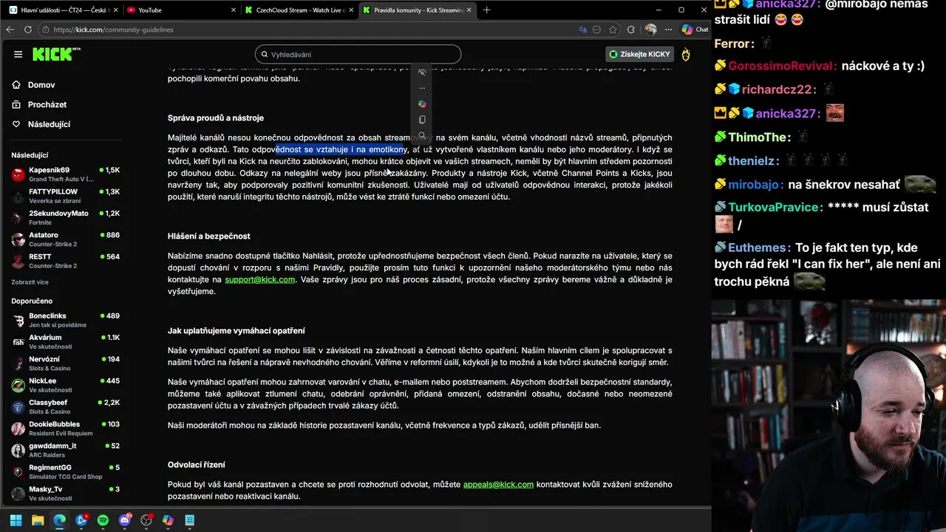Open the Edge profile avatar
The width and height of the screenshot is (946, 532).
650,30
